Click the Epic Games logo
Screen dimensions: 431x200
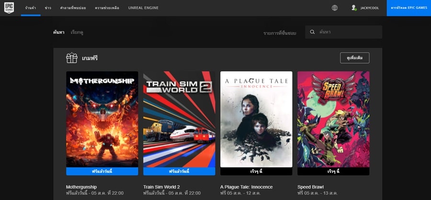tap(9, 8)
